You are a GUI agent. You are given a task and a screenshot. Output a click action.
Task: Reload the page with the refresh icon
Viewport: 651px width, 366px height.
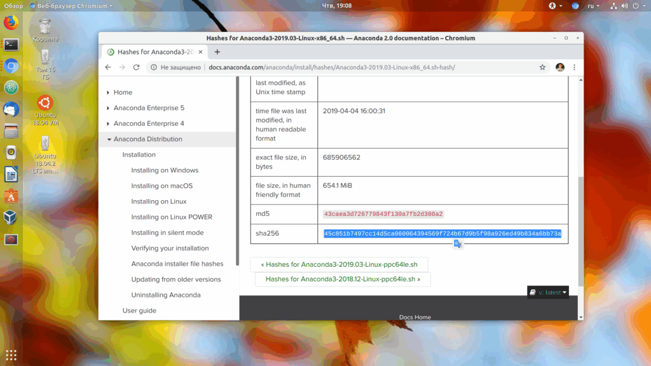click(136, 67)
